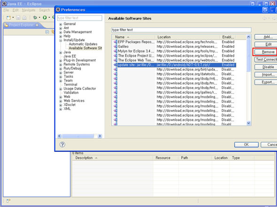Expand the Ant preferences node
This screenshot has width=277, height=207.
(x=61, y=28)
